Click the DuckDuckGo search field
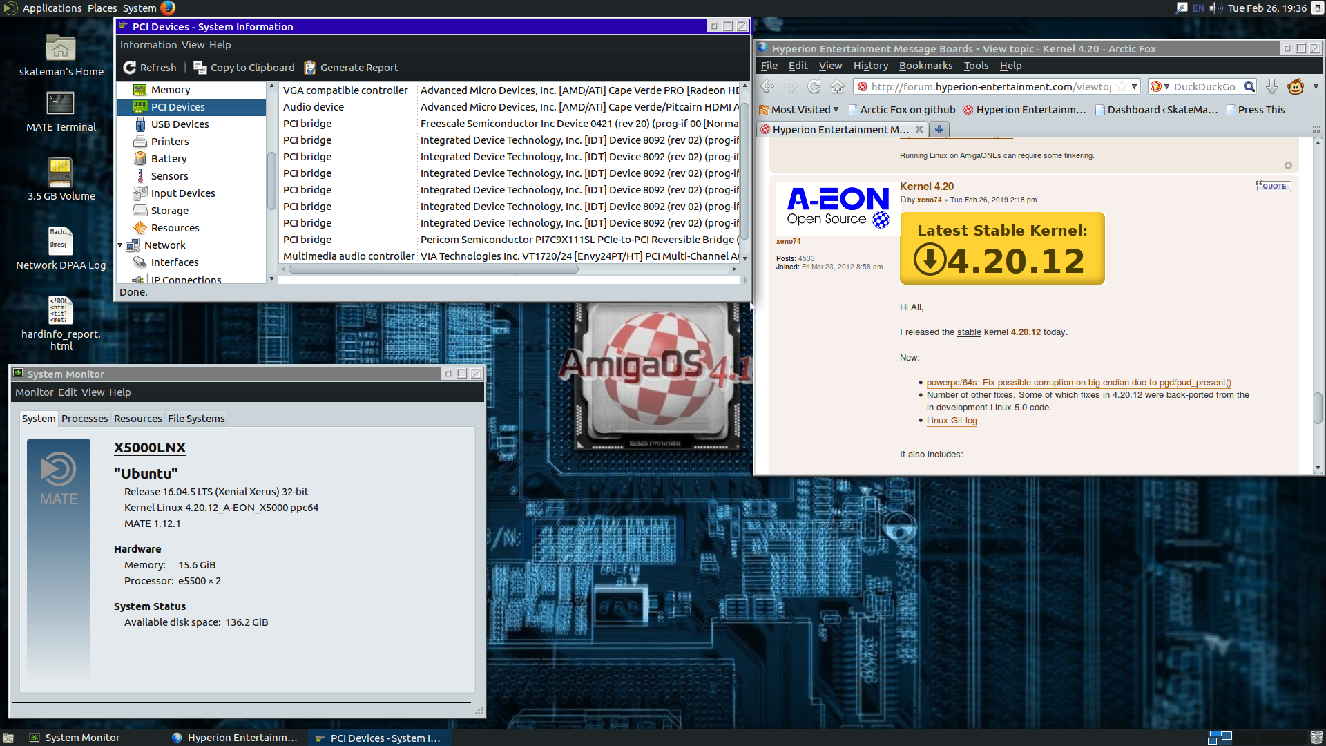The height and width of the screenshot is (746, 1326). tap(1205, 86)
